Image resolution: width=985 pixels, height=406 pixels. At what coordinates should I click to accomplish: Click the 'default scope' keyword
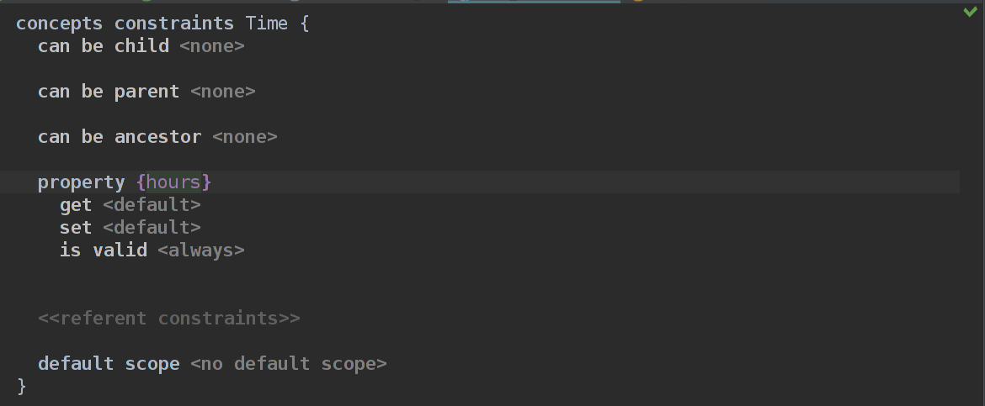tap(109, 364)
